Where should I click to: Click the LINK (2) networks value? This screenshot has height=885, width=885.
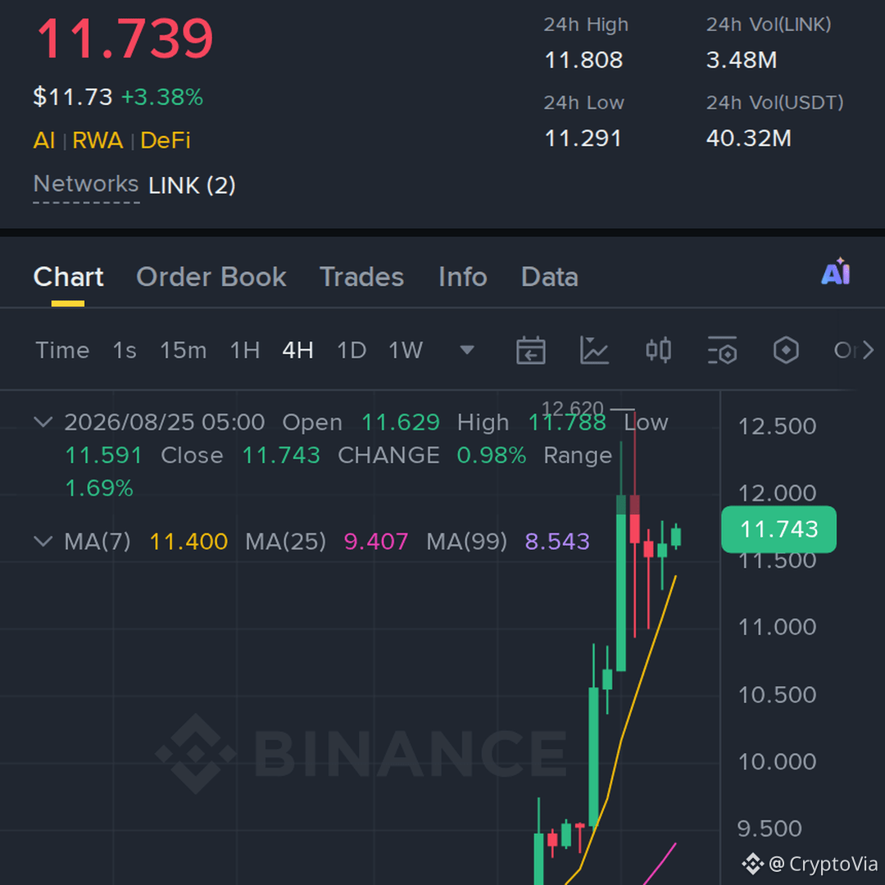192,186
